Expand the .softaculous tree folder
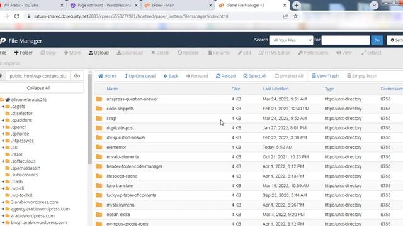This screenshot has height=226, width=403. coord(3,161)
